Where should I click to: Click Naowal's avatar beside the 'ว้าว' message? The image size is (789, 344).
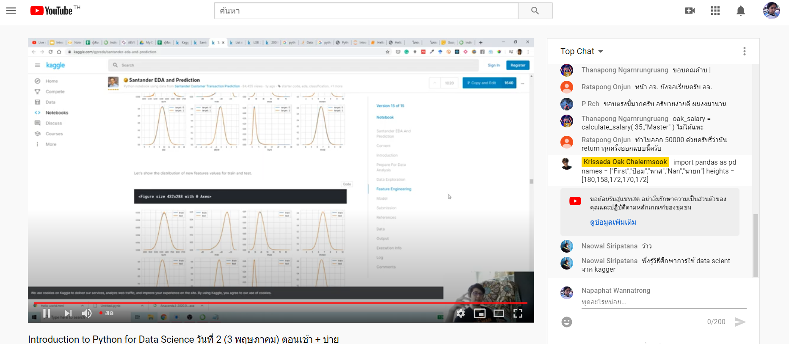(567, 246)
